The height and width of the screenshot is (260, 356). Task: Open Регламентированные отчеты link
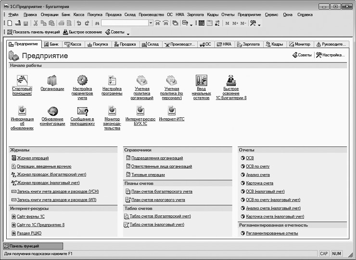click(272, 233)
